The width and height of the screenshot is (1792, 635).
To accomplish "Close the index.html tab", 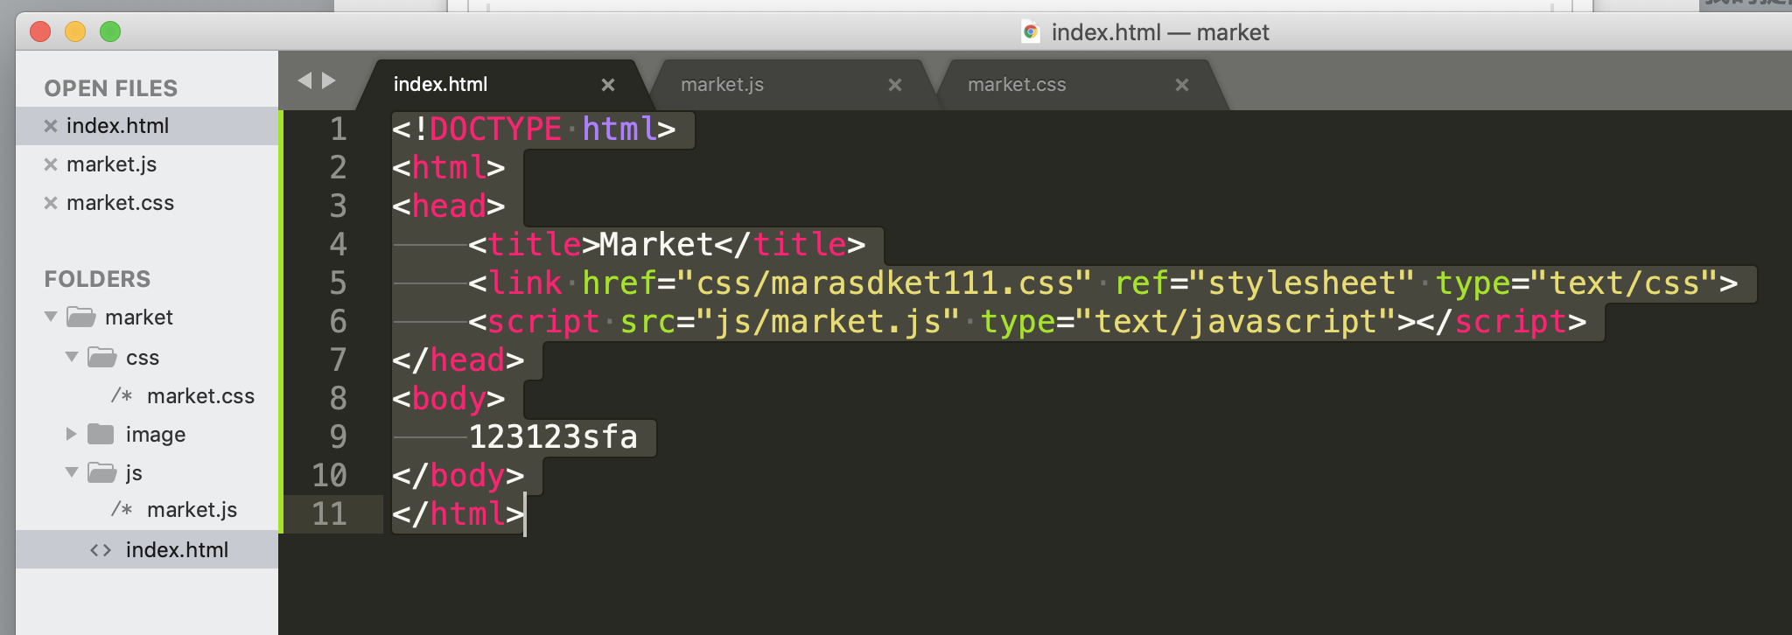I will coord(608,85).
